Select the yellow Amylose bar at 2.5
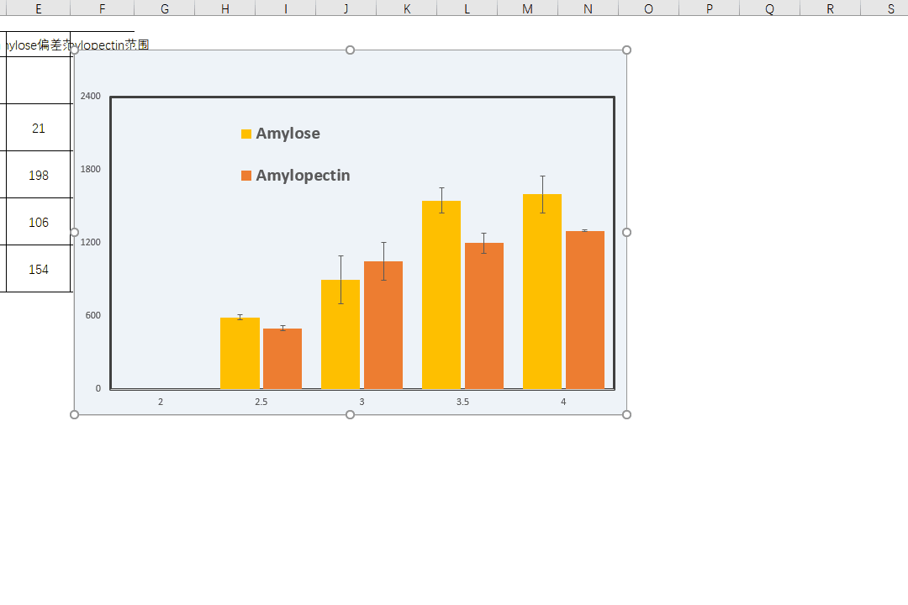This screenshot has width=908, height=605. [240, 353]
